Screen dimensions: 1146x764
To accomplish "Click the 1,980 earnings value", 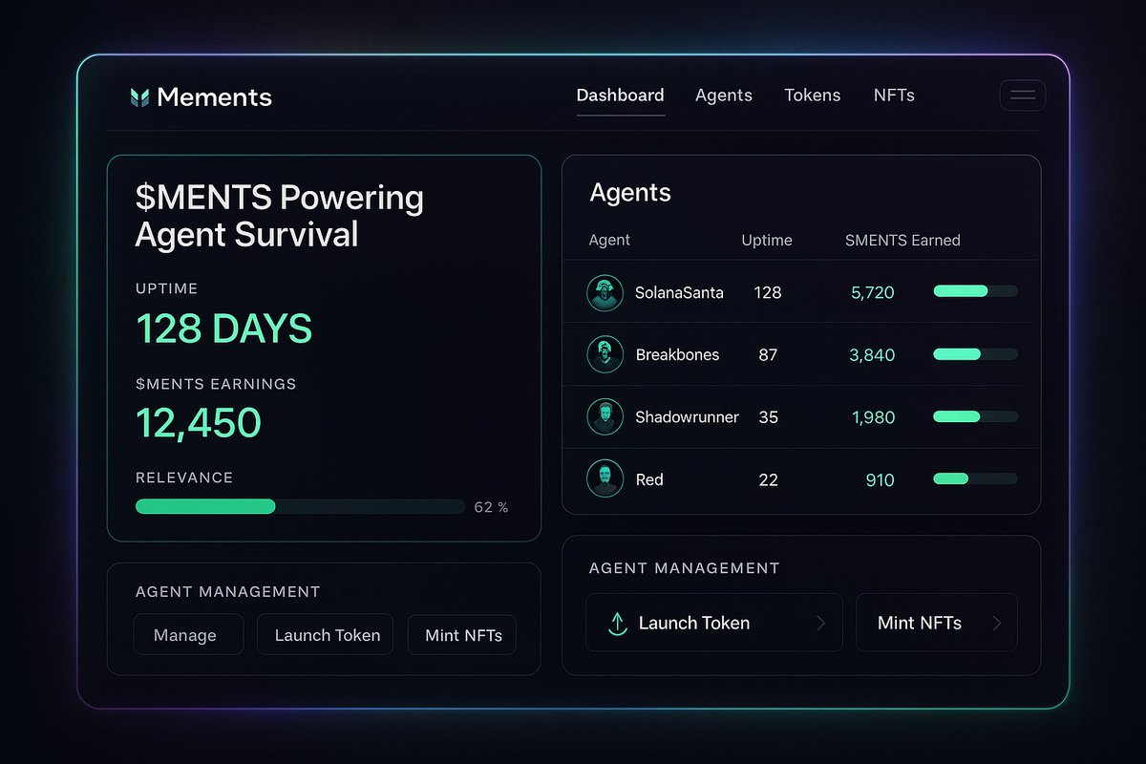I will [x=873, y=417].
